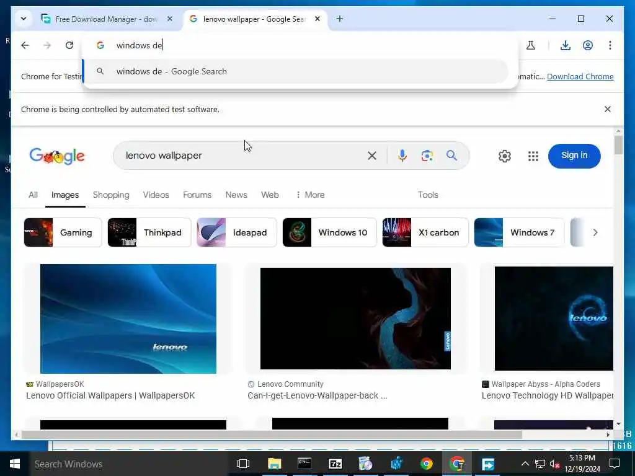The image size is (635, 476).
Task: Click the horizontal page scrollbar
Action: [x=272, y=434]
